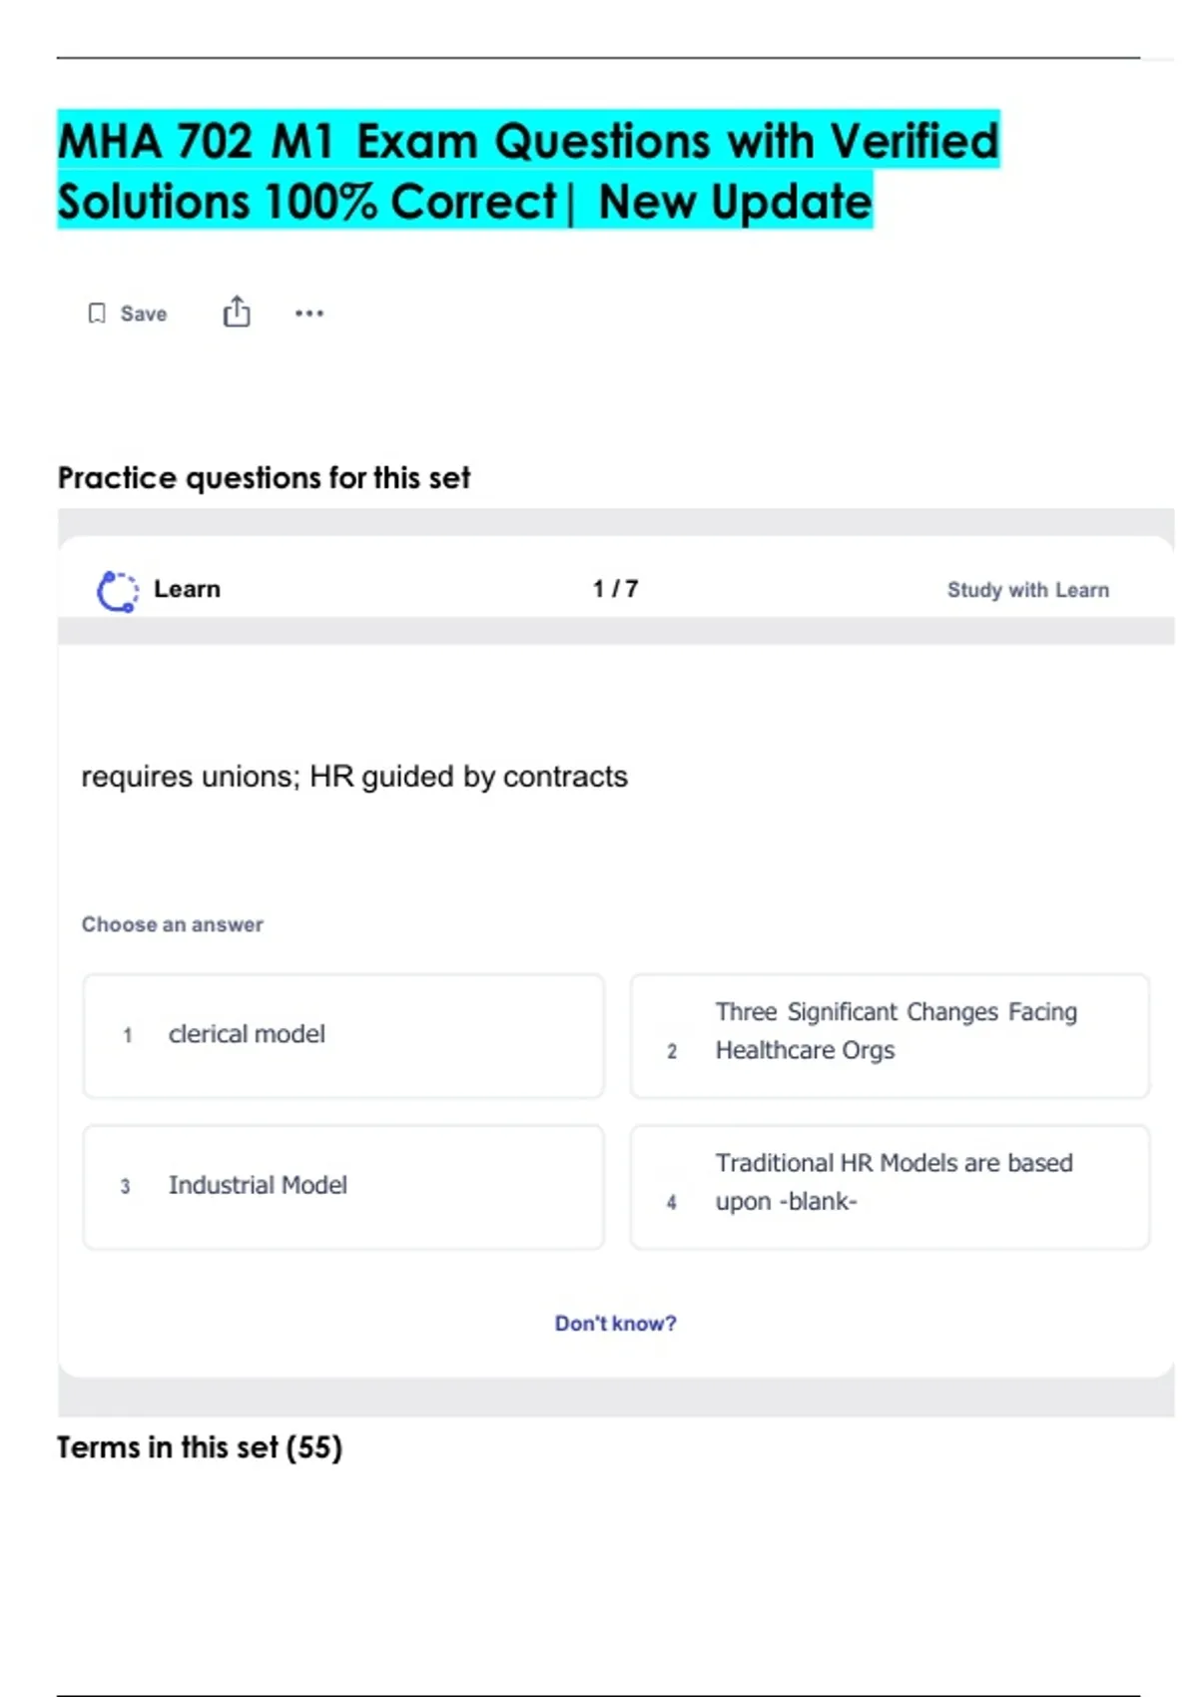
Task: Open the three-dot more options menu
Action: tap(309, 313)
